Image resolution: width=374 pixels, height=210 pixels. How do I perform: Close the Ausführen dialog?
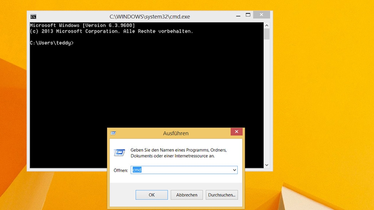236,132
